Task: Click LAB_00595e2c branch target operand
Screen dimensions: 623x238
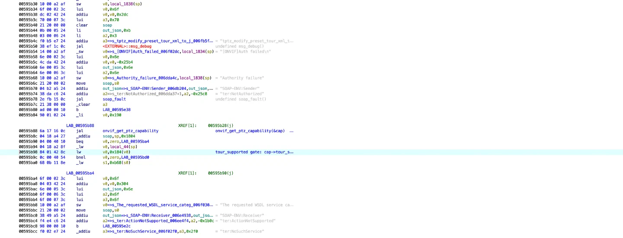Action: click(x=116, y=226)
